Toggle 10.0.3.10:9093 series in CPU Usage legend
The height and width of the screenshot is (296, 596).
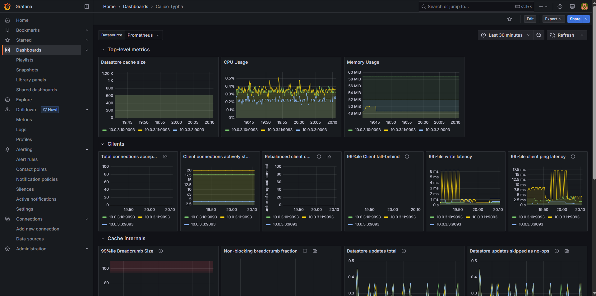[244, 130]
